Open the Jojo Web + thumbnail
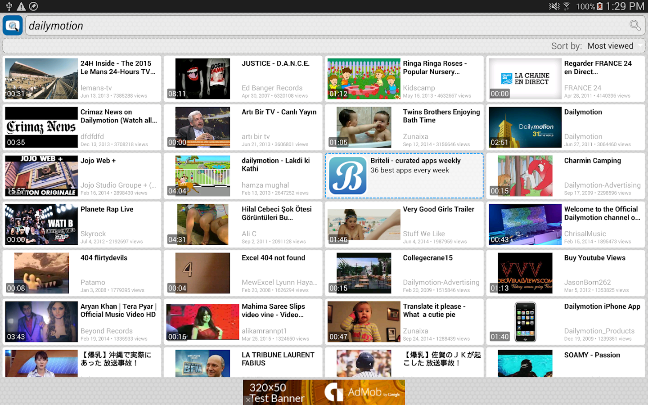 point(41,176)
